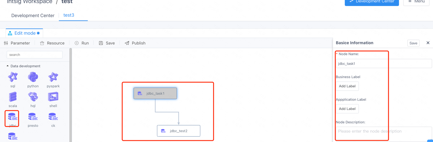The height and width of the screenshot is (142, 433).
Task: Click the node search box
Action: point(34,55)
